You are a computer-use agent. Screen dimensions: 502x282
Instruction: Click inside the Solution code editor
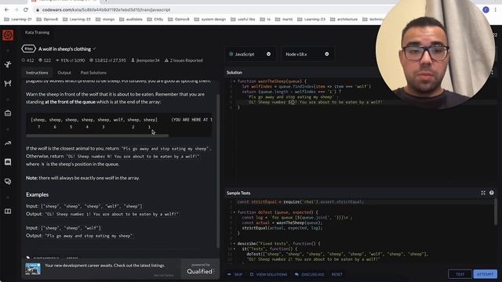360,131
